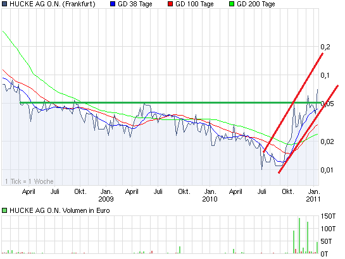Click the red GD 100 Tage legend swatch
The image size is (345, 259).
(170, 4)
